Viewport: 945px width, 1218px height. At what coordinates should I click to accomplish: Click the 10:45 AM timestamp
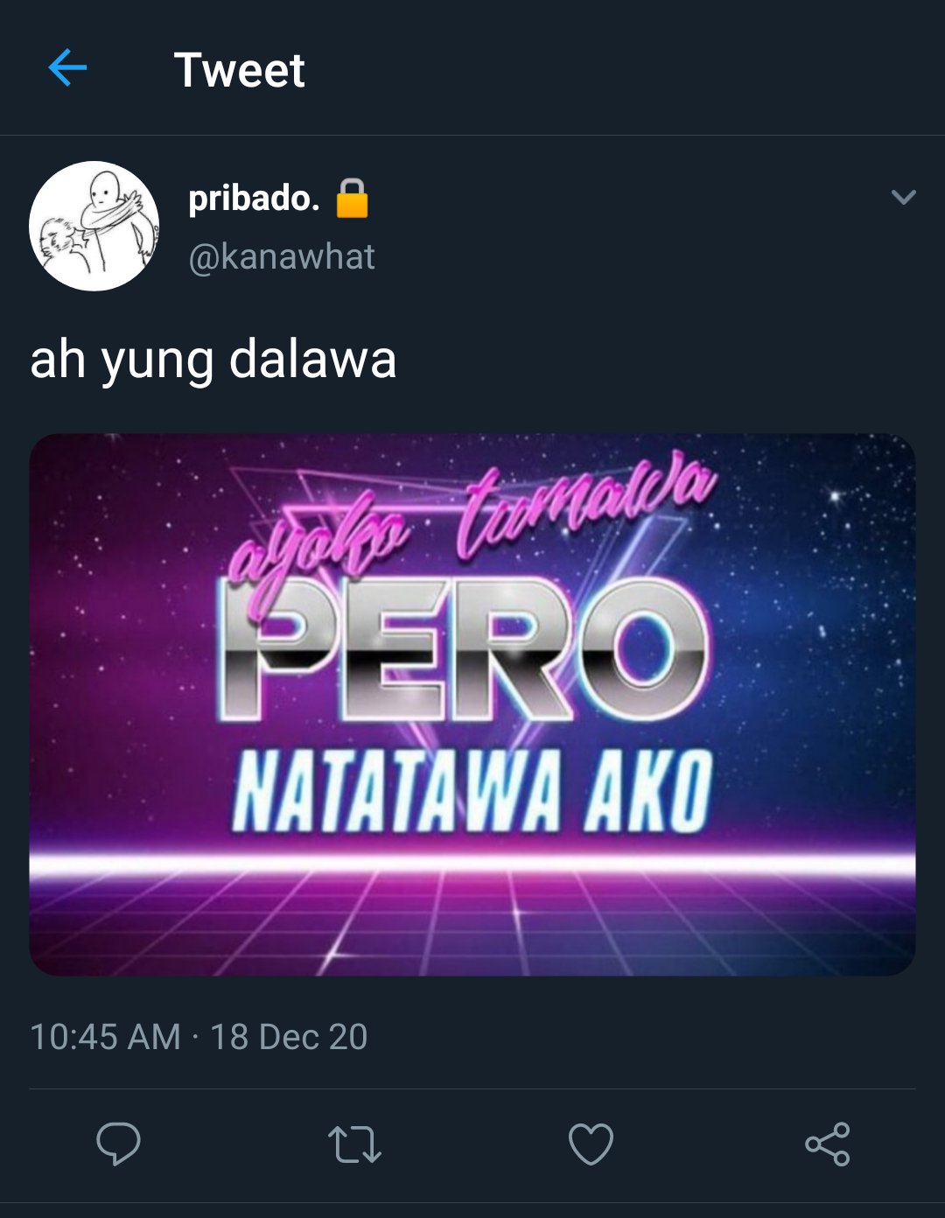click(x=105, y=1037)
